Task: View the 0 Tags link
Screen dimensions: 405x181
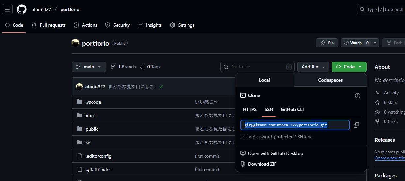Action: pos(150,67)
